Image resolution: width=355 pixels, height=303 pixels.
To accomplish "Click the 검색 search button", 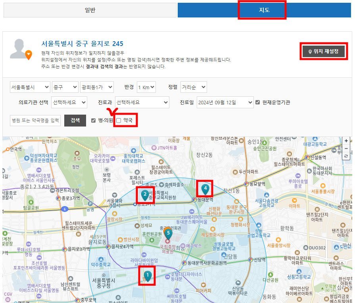I will point(75,121).
